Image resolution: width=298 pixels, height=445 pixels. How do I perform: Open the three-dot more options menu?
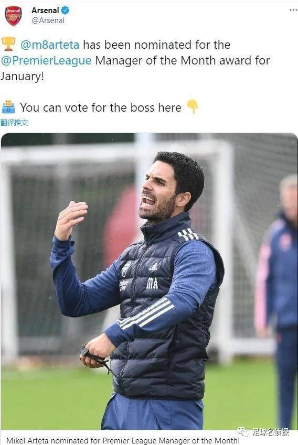pos(293,10)
